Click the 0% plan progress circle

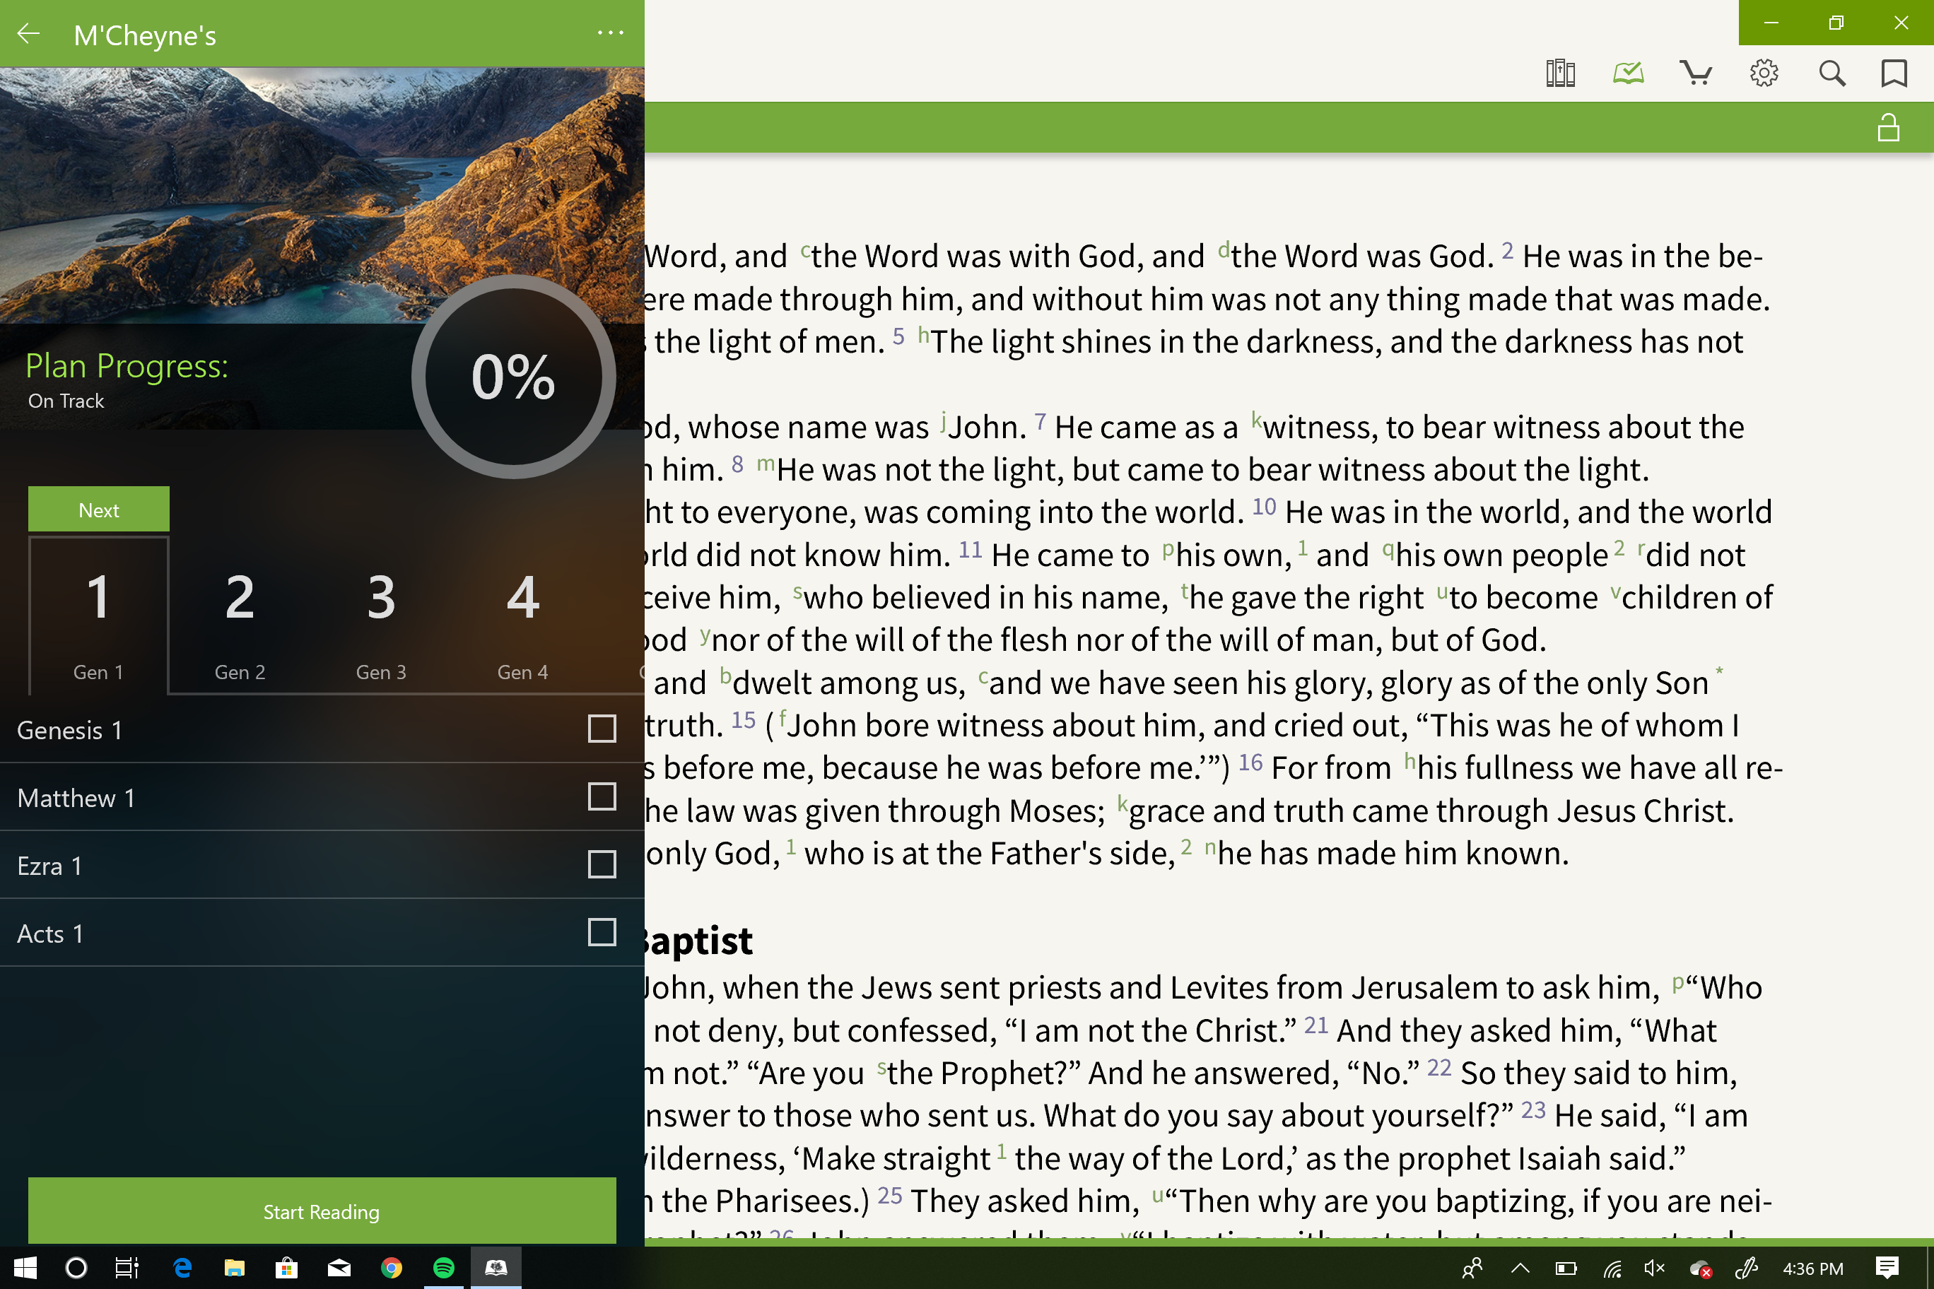(514, 377)
